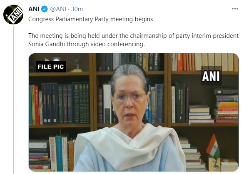Open the @ANI handle link
The width and height of the screenshot is (244, 174).
coord(58,9)
